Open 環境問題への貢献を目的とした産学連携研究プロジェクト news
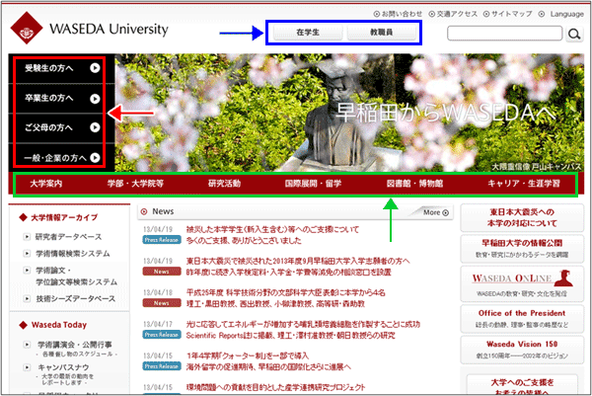 tap(275, 387)
